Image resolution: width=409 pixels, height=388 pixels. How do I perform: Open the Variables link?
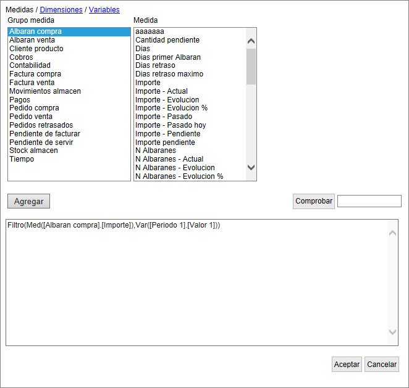(104, 10)
